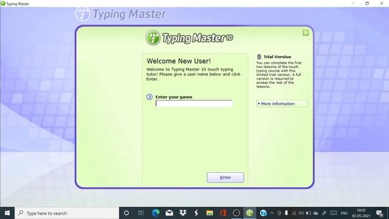Click the Typing Master 10 logo

pos(190,38)
